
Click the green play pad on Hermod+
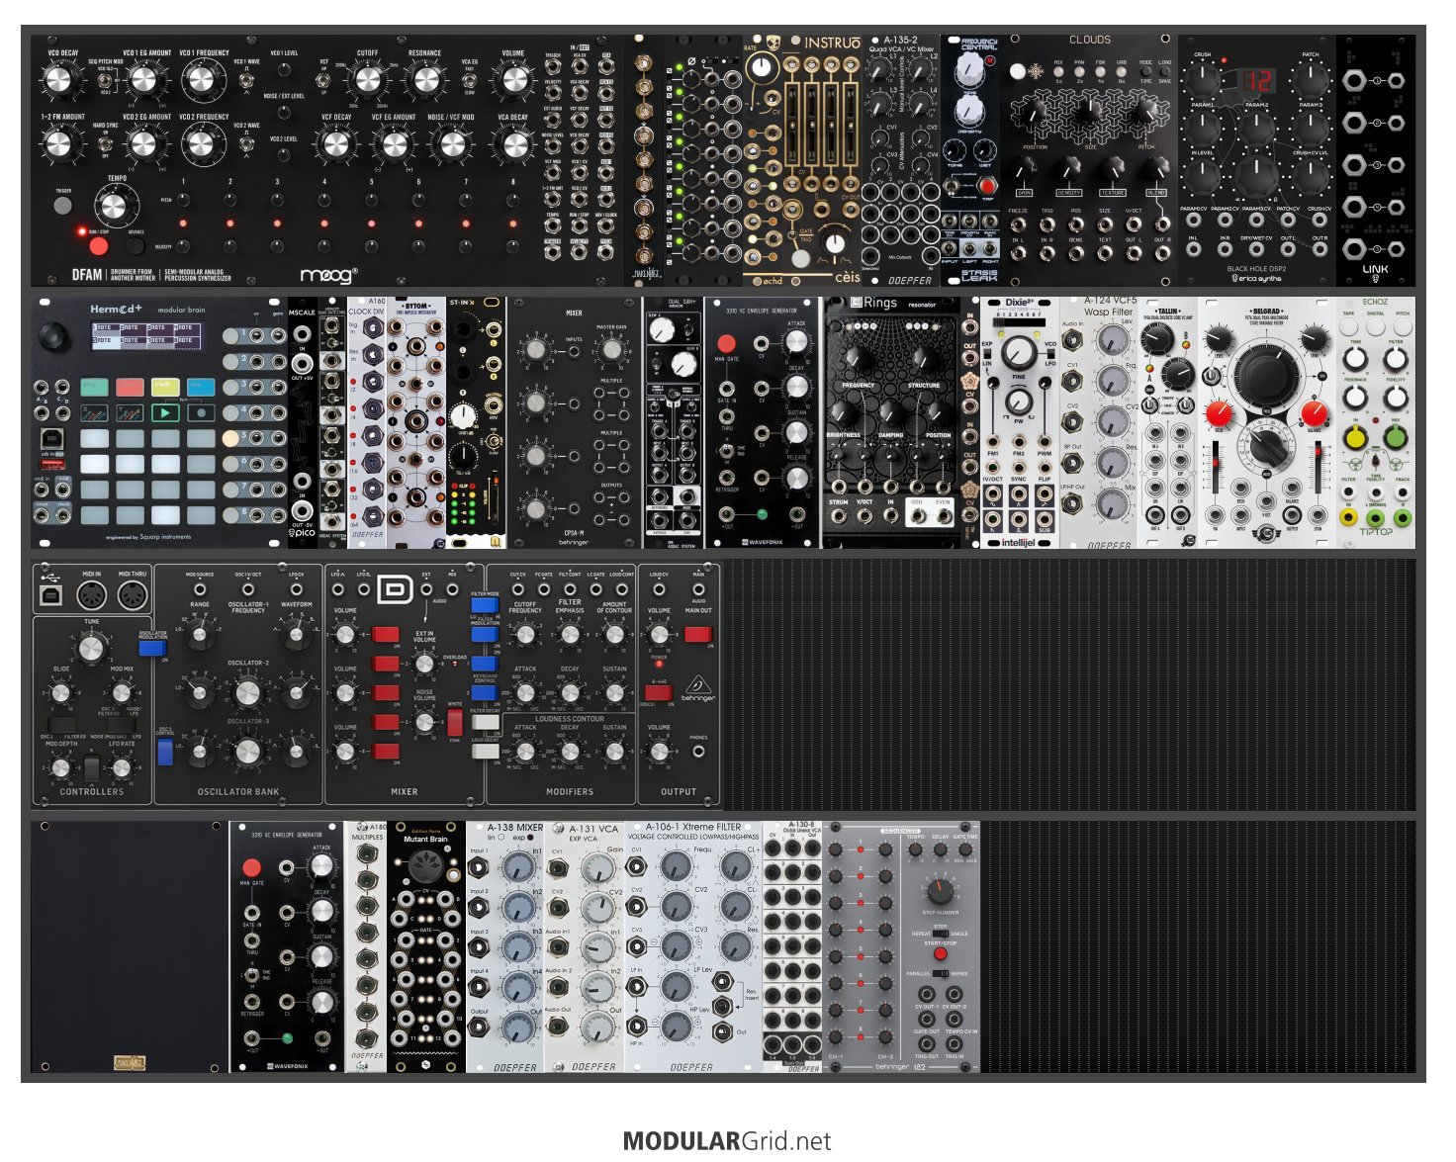point(165,411)
